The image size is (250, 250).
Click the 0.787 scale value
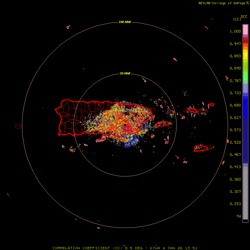pos(235,81)
